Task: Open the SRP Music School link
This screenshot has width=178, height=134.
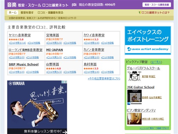Action: point(23,64)
